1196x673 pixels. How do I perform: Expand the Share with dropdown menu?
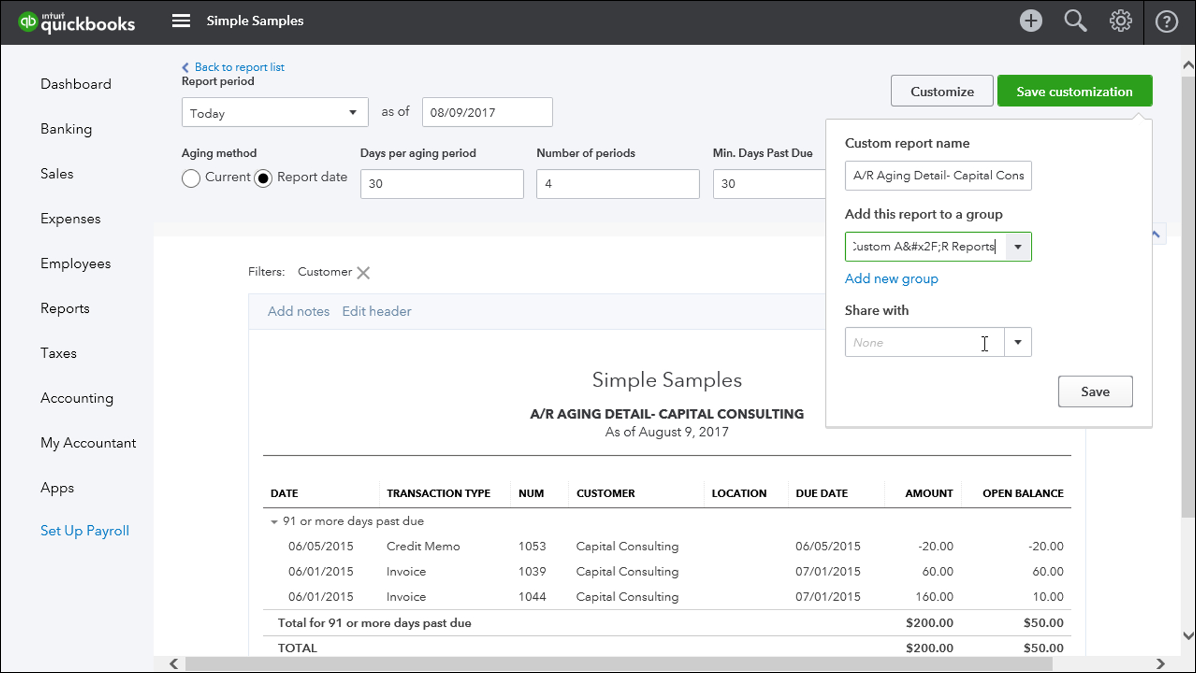pos(1018,342)
